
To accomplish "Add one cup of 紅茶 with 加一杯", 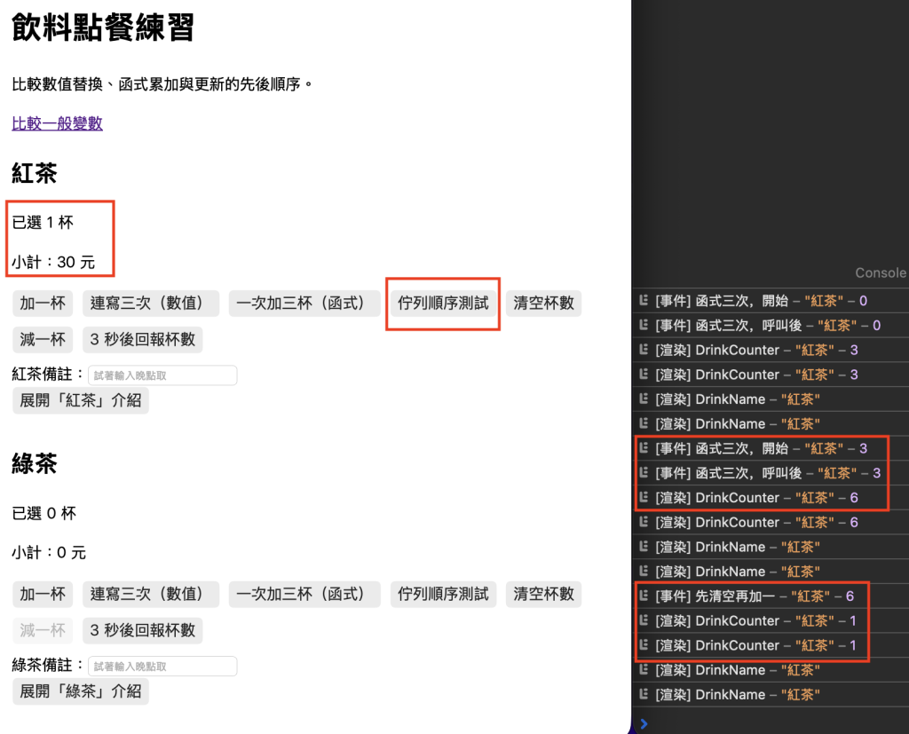I will coord(43,304).
